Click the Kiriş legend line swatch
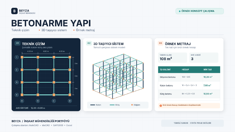Screen dimensions: 235x132 click(112, 105)
